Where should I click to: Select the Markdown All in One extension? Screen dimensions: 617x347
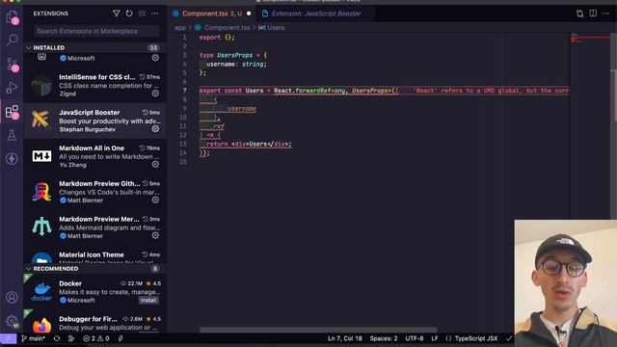click(94, 156)
